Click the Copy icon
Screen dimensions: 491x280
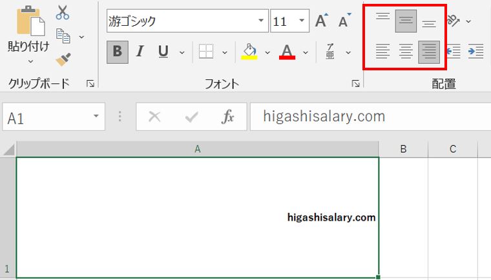[63, 36]
